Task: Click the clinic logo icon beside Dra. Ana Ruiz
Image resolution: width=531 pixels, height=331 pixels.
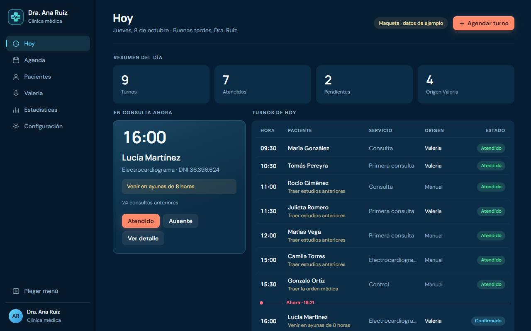Action: tap(16, 17)
